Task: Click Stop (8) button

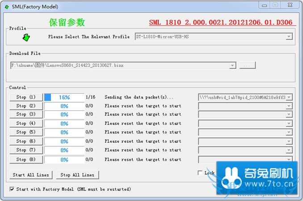Action: click(26, 159)
